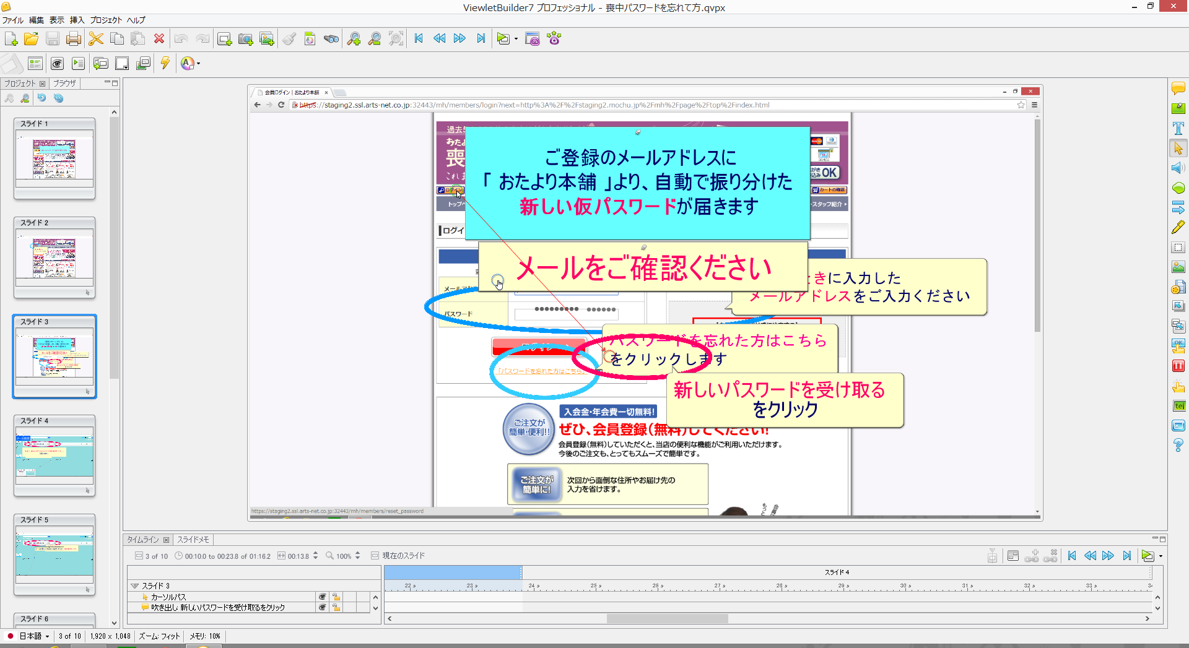This screenshot has width=1189, height=648.
Task: Select the cursor path tool in the right sidebar
Action: 1178,149
